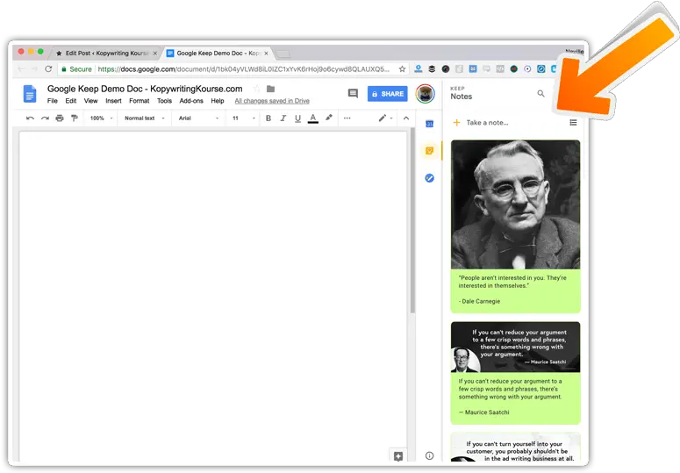The height and width of the screenshot is (473, 680).
Task: Click the Buffer stacked-layers extension icon
Action: click(432, 69)
